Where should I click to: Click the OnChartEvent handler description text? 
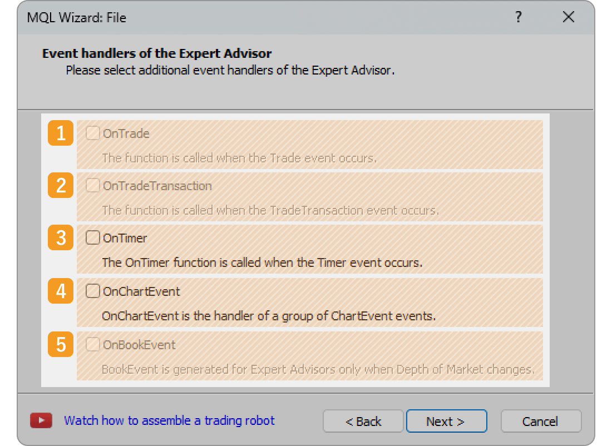[268, 316]
